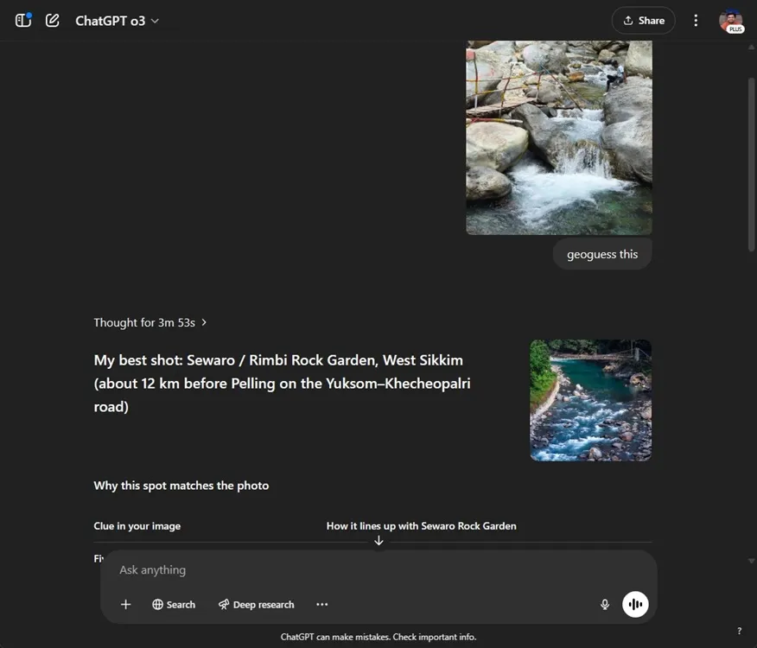Show more tools via horizontal ellipsis

(322, 605)
